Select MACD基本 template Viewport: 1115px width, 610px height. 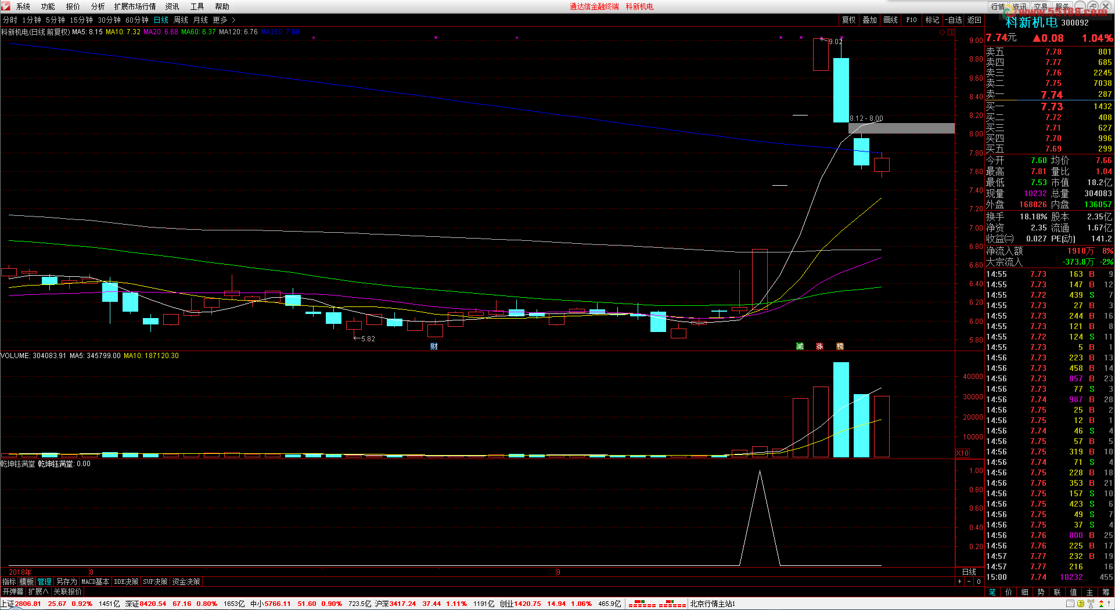point(96,582)
